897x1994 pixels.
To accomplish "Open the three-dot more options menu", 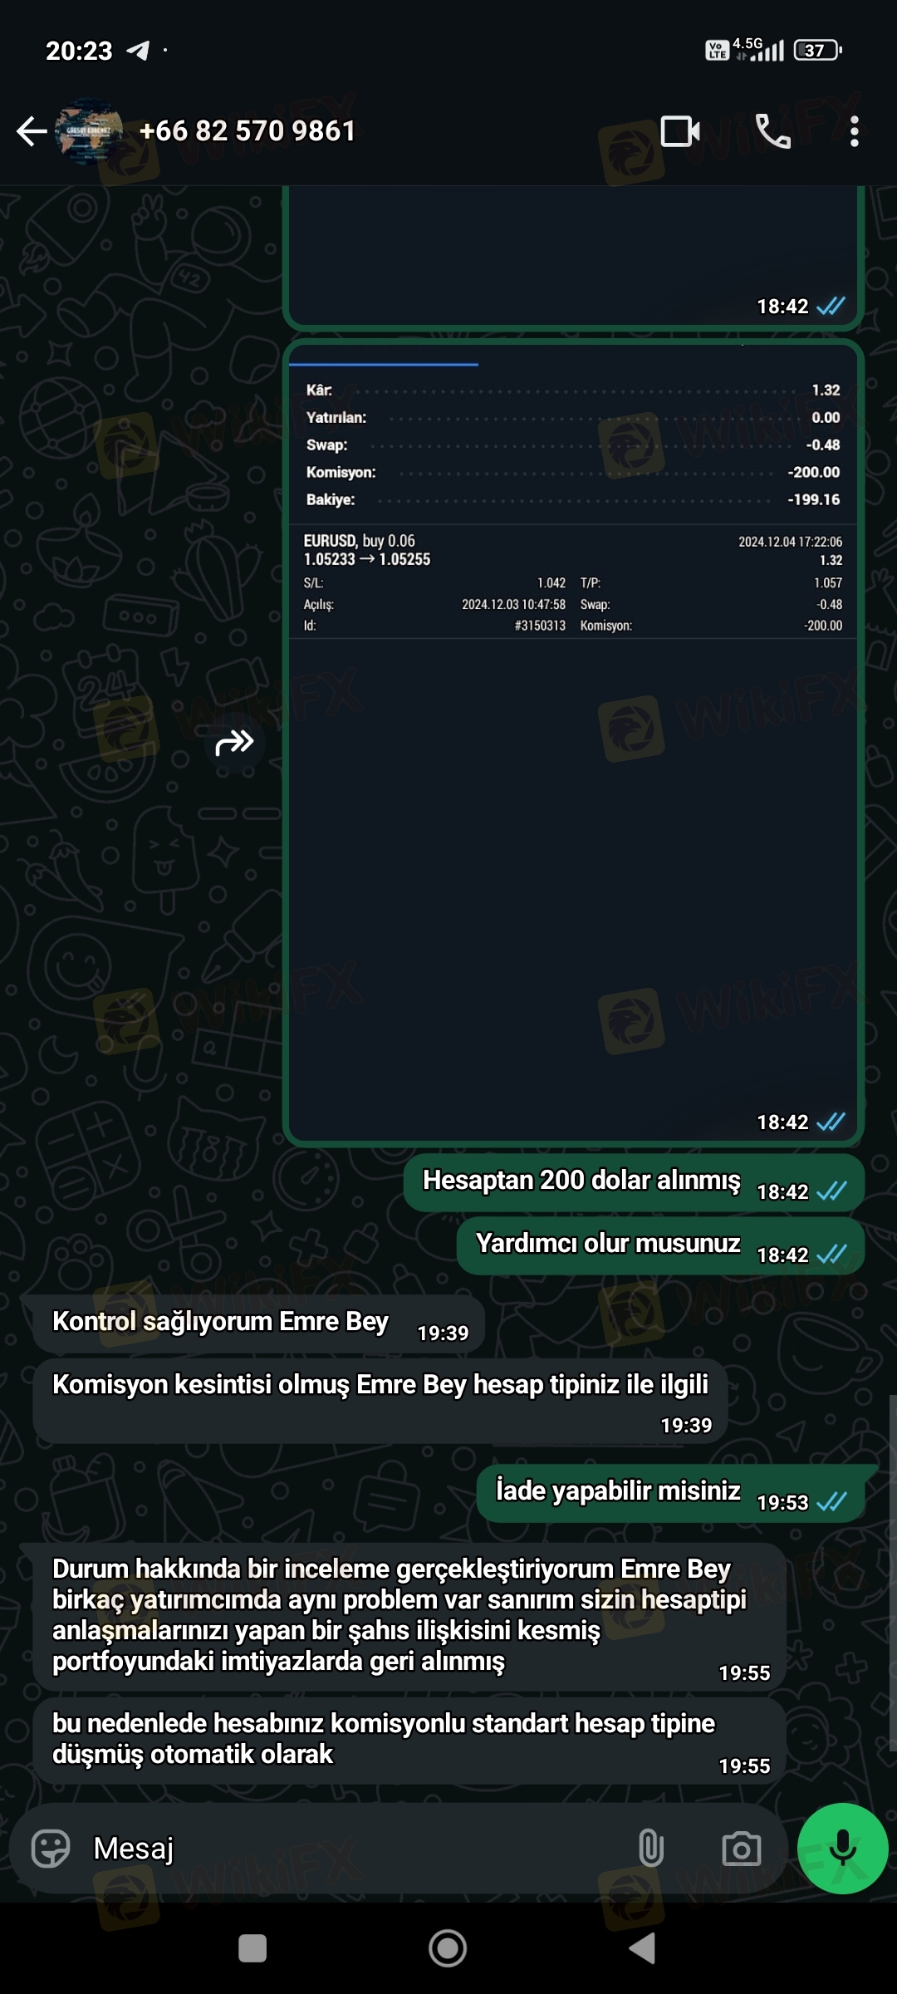I will tap(855, 131).
